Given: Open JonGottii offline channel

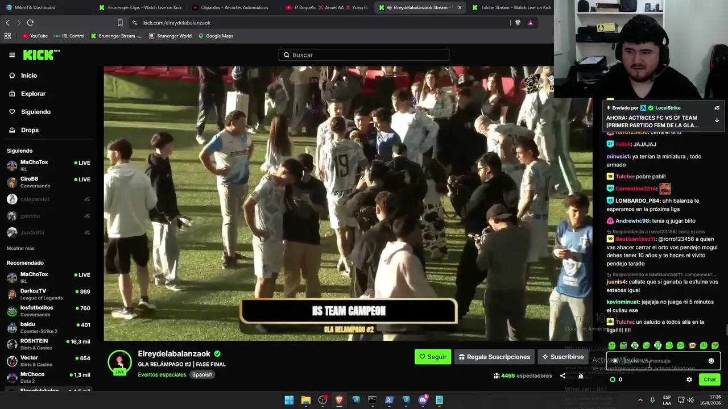Looking at the screenshot, I should [x=48, y=232].
